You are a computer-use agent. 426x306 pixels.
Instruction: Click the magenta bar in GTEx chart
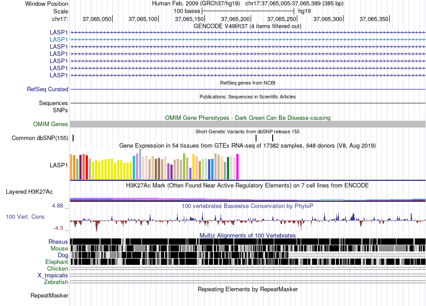tap(238, 167)
